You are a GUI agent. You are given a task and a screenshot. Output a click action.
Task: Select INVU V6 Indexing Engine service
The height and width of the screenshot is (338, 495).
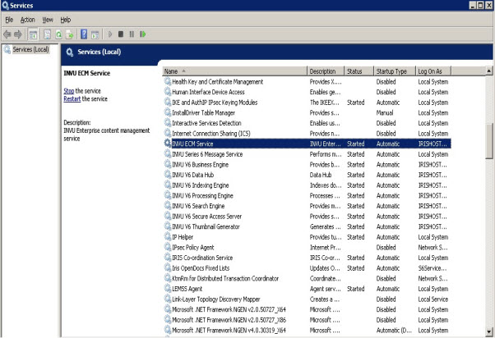200,185
